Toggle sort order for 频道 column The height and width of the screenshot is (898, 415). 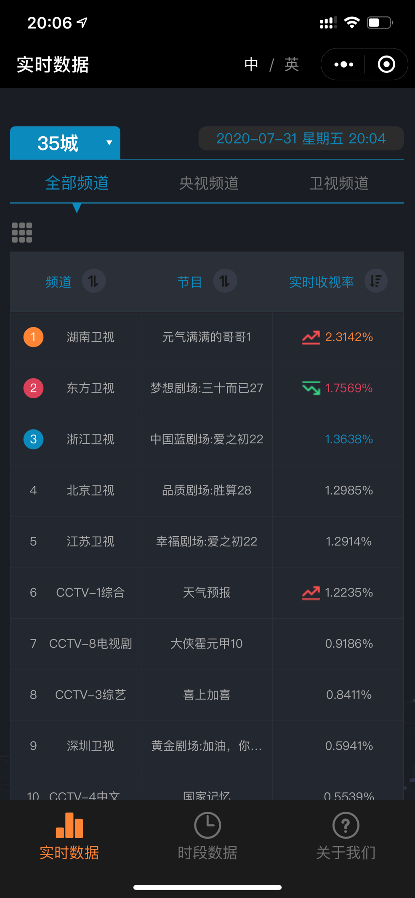[93, 281]
